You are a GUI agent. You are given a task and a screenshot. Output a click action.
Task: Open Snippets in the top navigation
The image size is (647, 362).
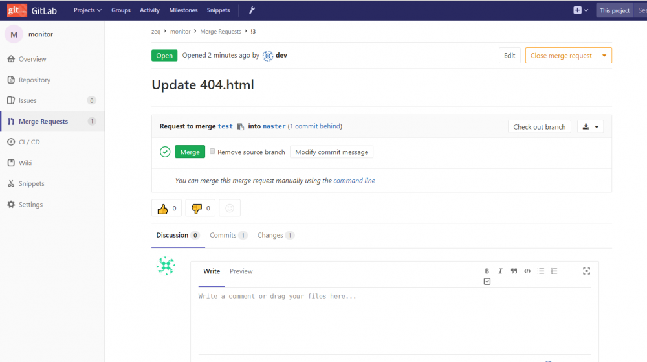(218, 10)
